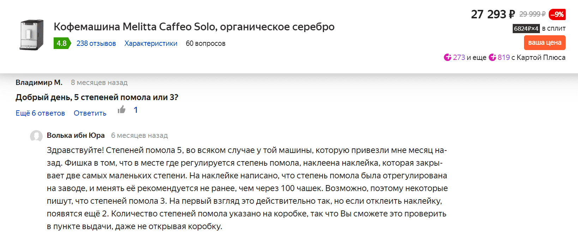
Task: Click the username Волька ибн Юра
Action: click(76, 135)
